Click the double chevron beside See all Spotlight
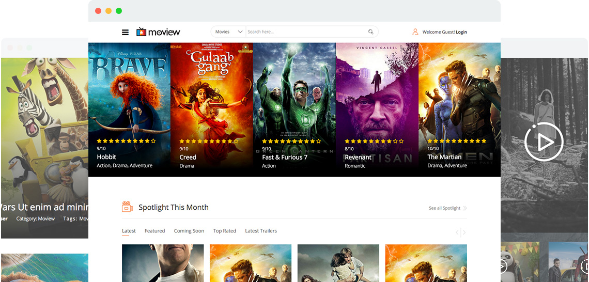The width and height of the screenshot is (589, 282). click(465, 208)
